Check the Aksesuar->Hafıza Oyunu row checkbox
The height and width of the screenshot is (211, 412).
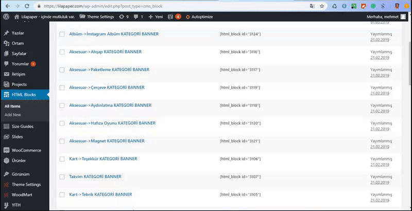click(x=62, y=124)
